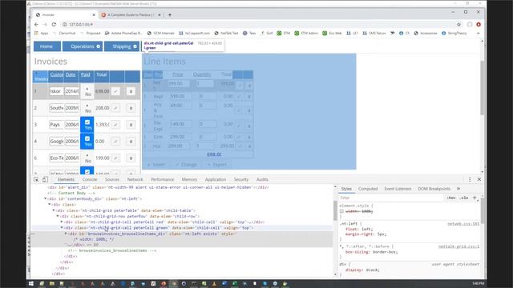Sort invoices by the Date column header
Screen dimensions: 513x288
pyautogui.click(x=71, y=74)
